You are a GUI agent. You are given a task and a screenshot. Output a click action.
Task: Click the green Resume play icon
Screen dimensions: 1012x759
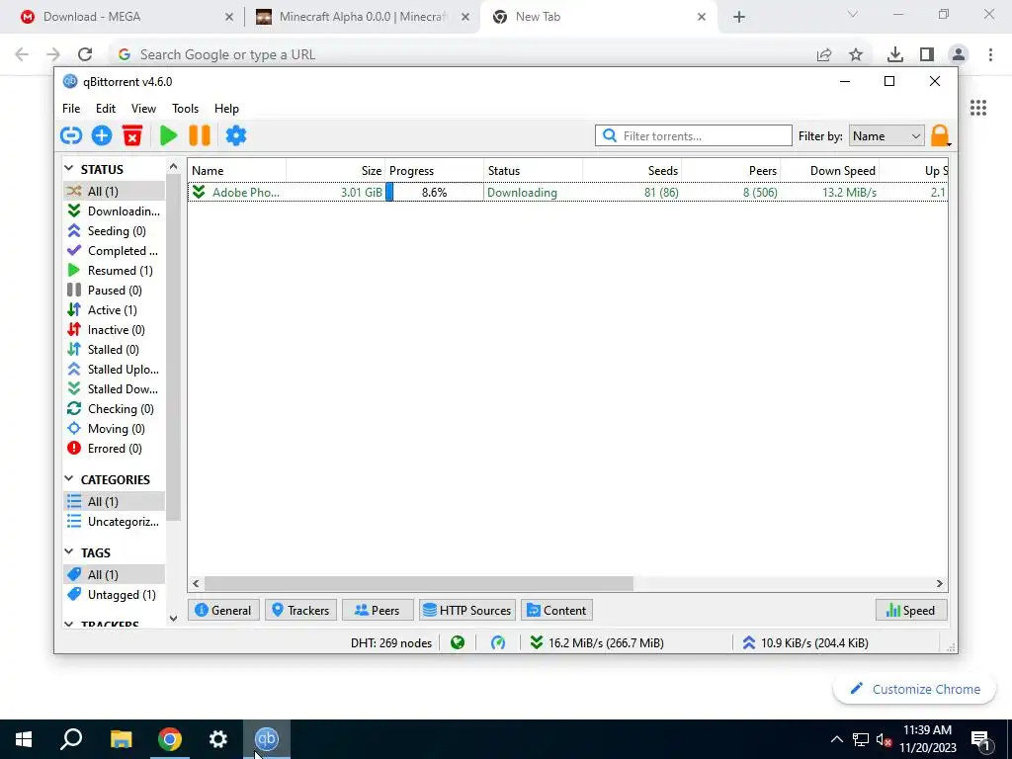[x=168, y=135]
